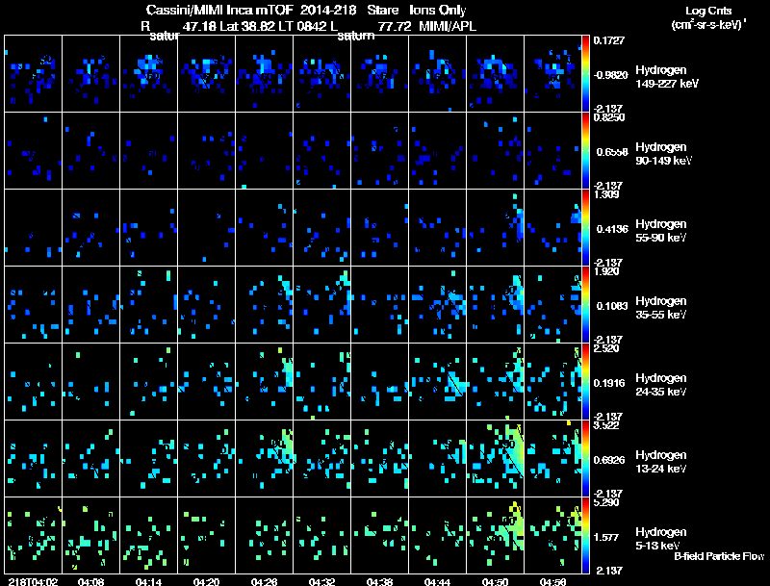Click the 04:14 time label
Image resolution: width=770 pixels, height=586 pixels.
(148, 581)
